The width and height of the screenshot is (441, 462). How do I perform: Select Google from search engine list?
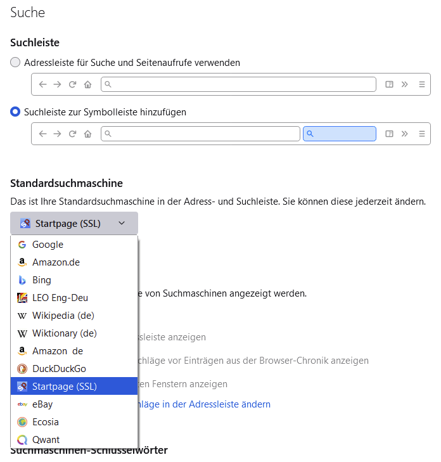[48, 245]
